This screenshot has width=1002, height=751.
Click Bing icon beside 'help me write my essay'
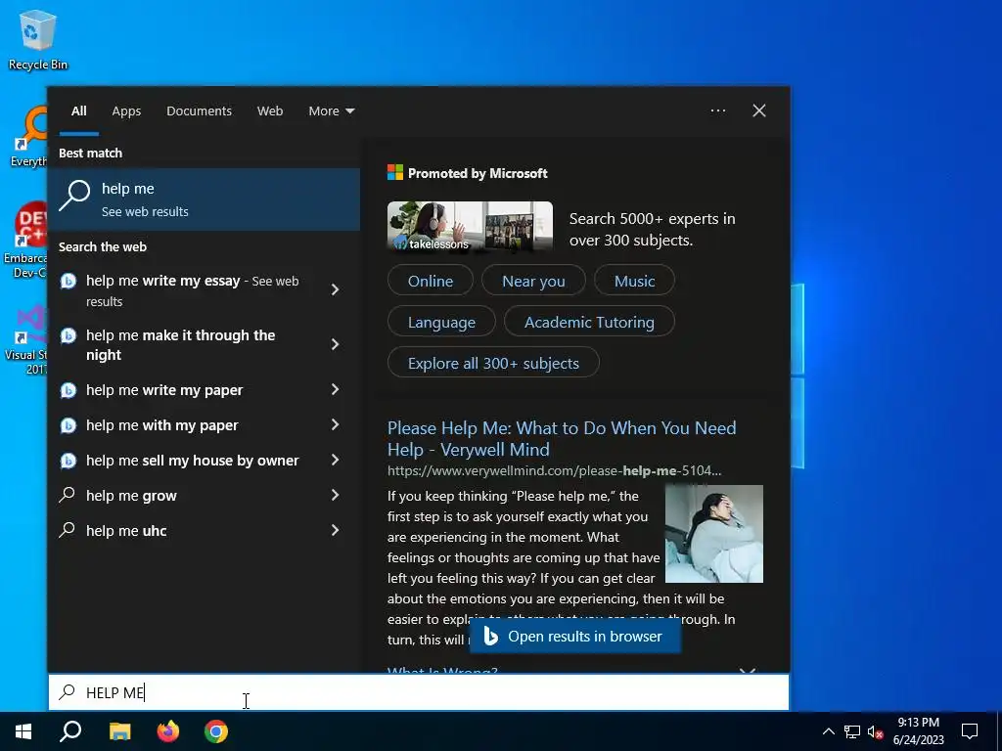tap(68, 281)
